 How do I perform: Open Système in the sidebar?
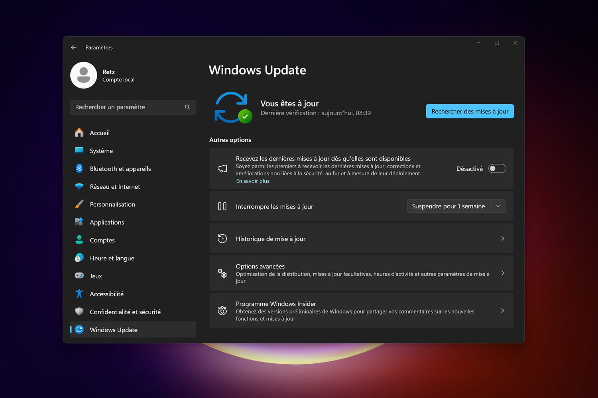(x=101, y=151)
